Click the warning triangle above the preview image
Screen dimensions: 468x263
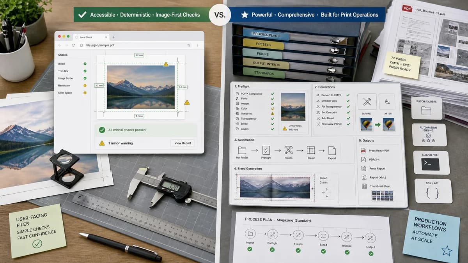point(166,64)
